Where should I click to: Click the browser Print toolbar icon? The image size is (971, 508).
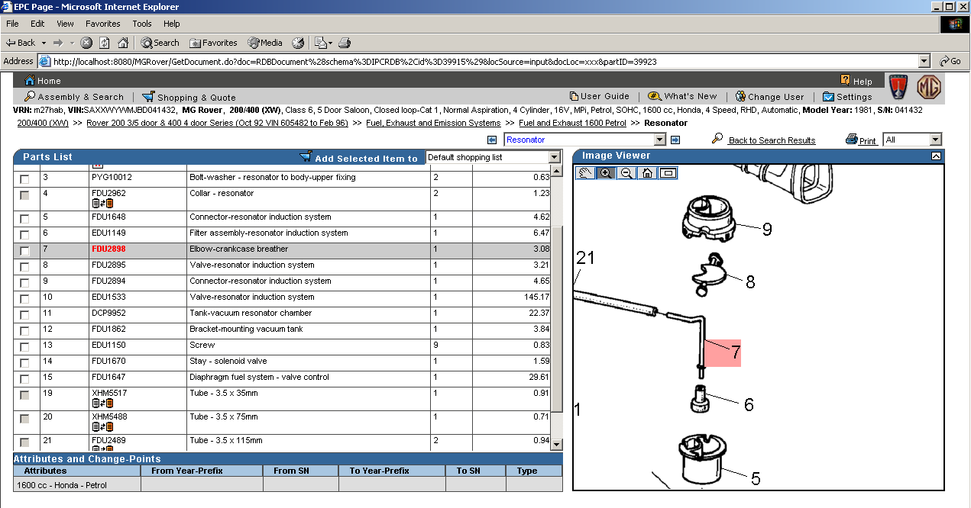click(x=345, y=43)
